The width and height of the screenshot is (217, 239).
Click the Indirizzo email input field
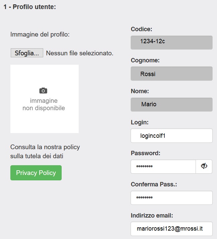point(171,229)
